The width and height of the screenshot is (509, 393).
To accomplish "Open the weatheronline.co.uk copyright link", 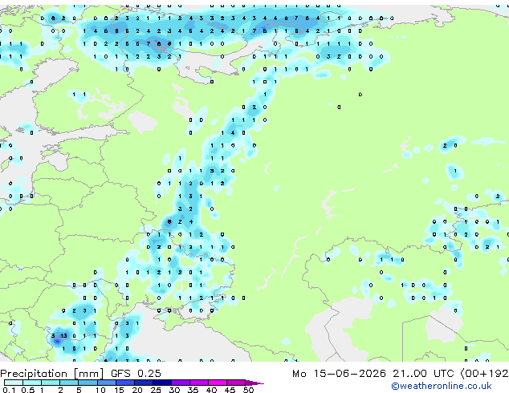I will coord(441,386).
